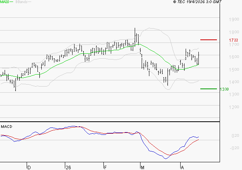Click the 1800 price axis label
Viewport: 242px width, 170px height.
coord(233,32)
